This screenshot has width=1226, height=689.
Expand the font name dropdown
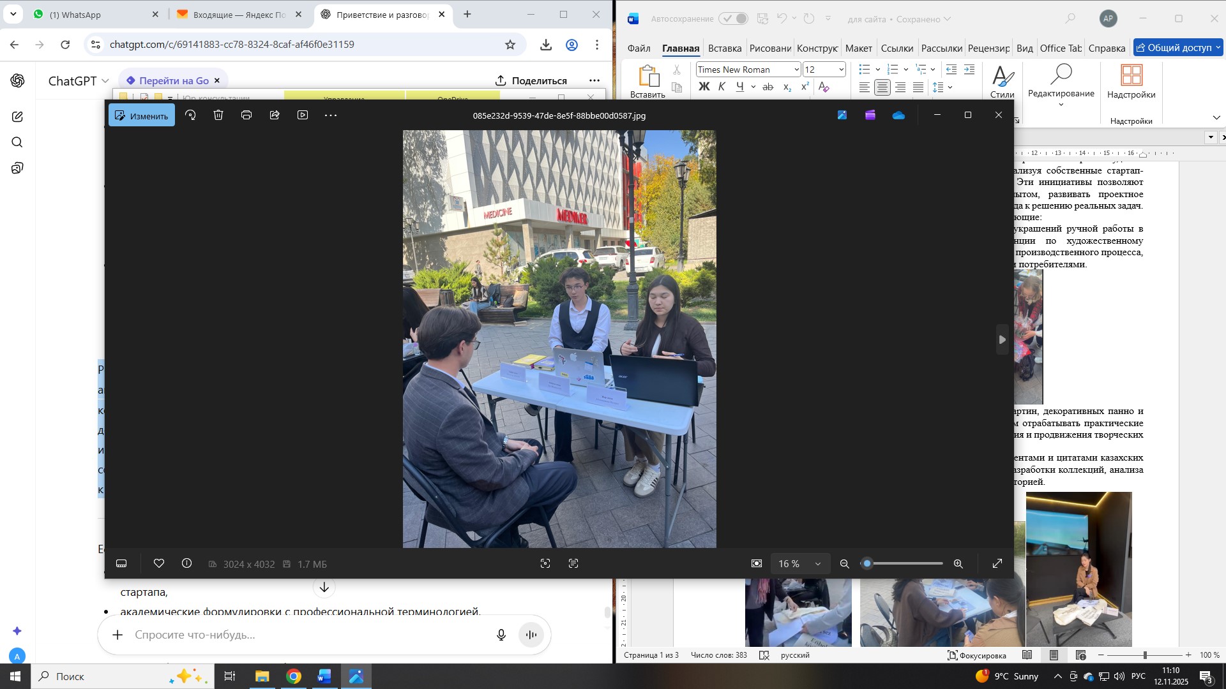click(796, 70)
